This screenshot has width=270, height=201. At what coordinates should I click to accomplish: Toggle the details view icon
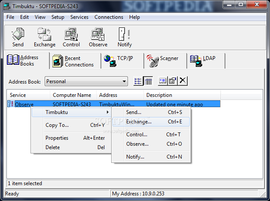click(148, 81)
